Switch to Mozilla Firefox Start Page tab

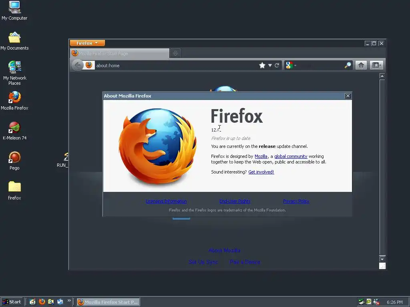120,53
